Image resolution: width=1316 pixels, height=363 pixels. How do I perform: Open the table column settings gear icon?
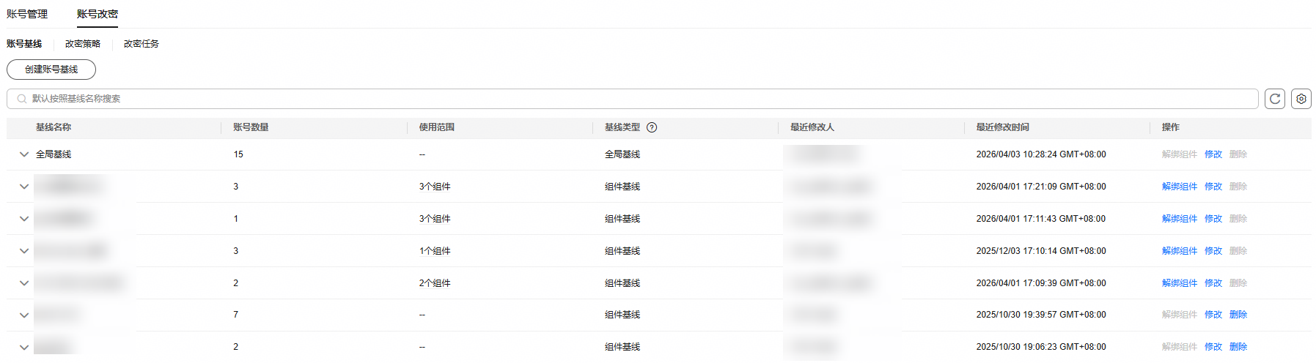[x=1301, y=99]
